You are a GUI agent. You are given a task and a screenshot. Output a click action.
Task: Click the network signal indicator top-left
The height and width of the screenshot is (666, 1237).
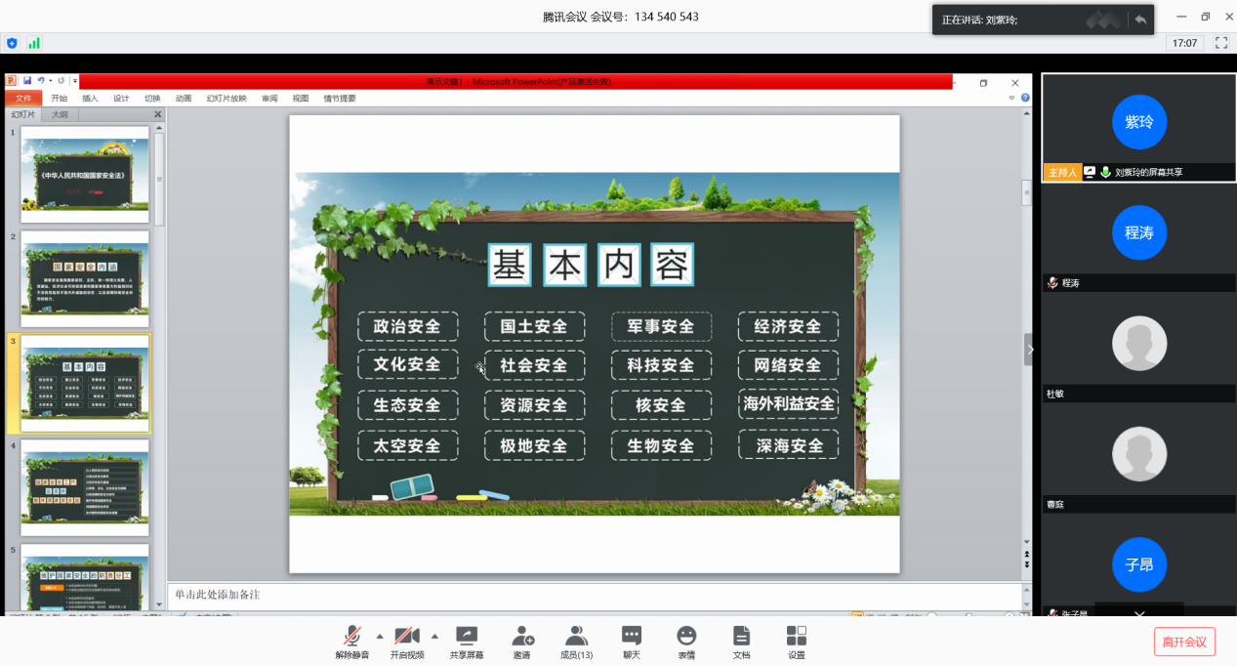click(x=35, y=43)
